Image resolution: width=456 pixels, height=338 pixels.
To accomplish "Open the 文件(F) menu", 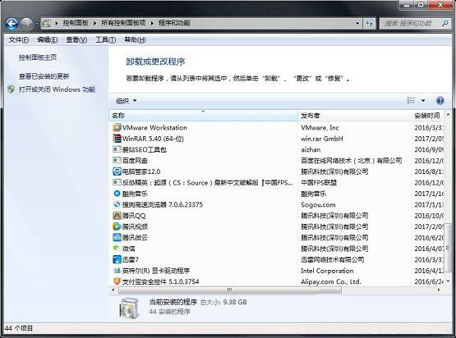I will pyautogui.click(x=19, y=39).
